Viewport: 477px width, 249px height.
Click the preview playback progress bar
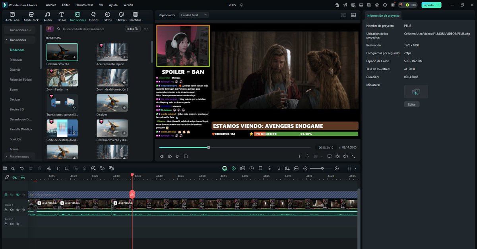pyautogui.click(x=235, y=147)
